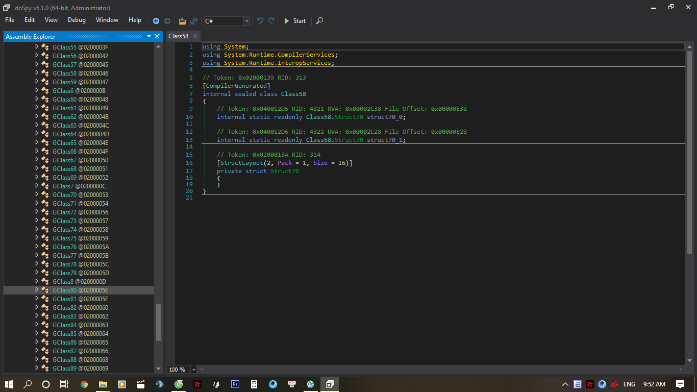This screenshot has width=697, height=392.
Task: Click the ENG input language indicator
Action: pyautogui.click(x=629, y=384)
